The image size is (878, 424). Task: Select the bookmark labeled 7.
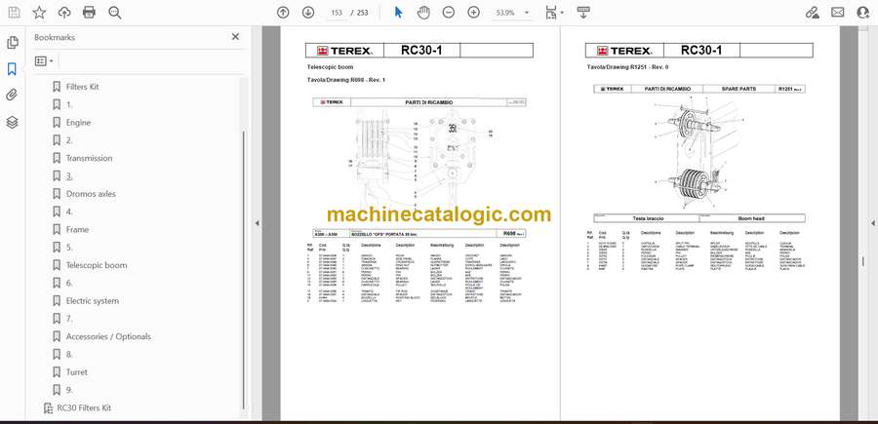click(69, 319)
